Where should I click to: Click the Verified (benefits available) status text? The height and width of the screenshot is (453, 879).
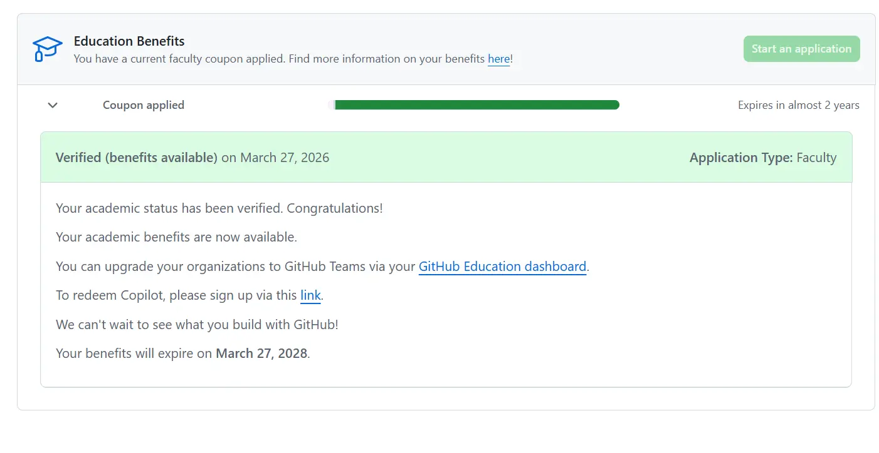(x=137, y=158)
